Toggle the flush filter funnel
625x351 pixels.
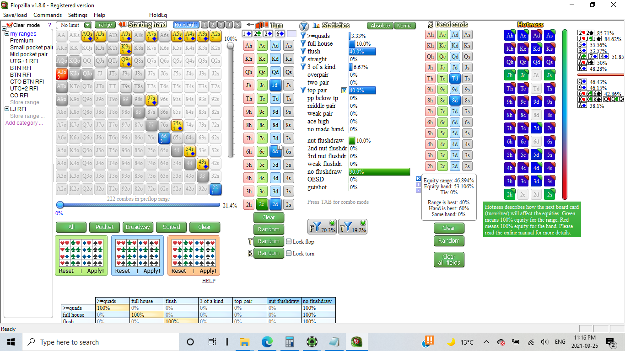(303, 51)
